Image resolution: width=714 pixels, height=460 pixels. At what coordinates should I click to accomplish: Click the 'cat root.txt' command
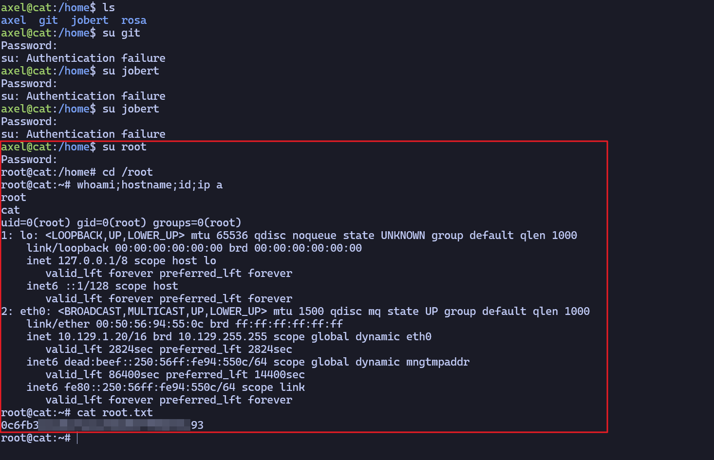114,413
